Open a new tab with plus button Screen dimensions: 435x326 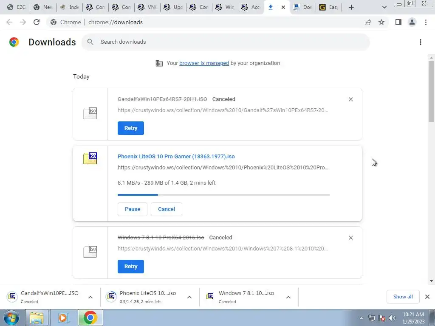pos(351,7)
